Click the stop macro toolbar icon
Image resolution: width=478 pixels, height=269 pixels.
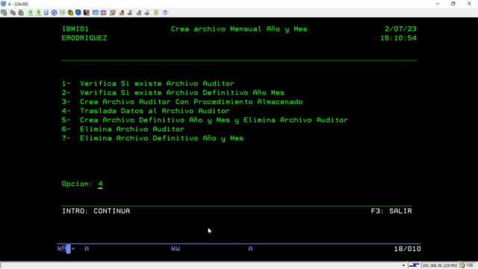(130, 13)
